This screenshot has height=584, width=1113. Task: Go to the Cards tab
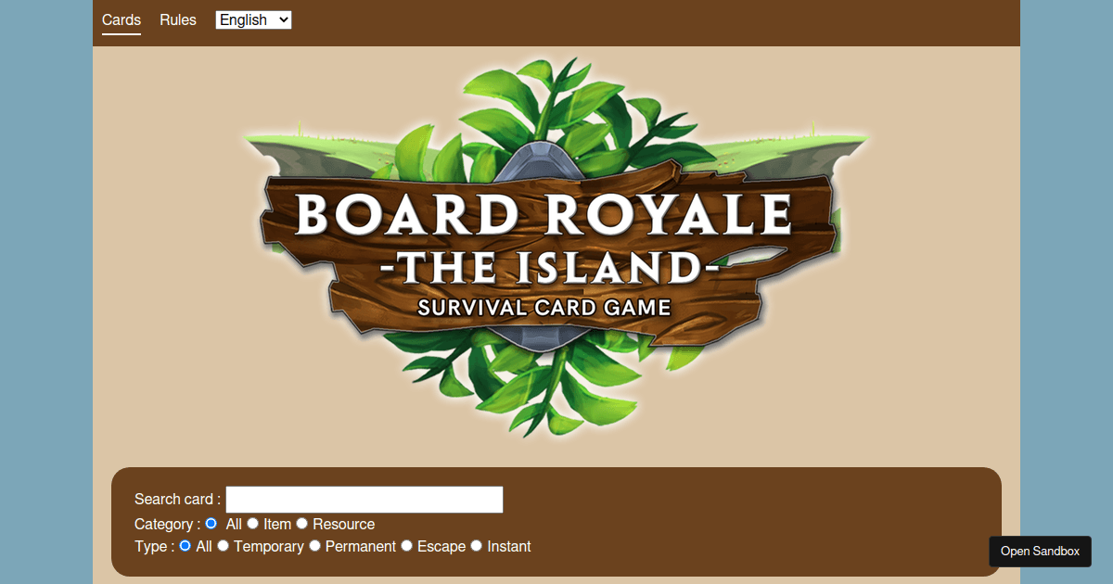pos(122,19)
